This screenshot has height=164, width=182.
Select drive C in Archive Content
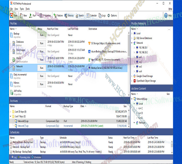pos(141,108)
